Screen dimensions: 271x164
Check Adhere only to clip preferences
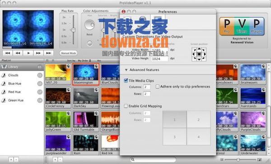coord(157,86)
